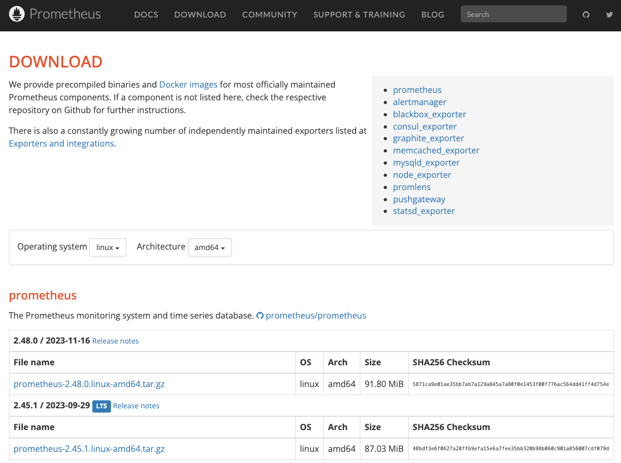Image resolution: width=621 pixels, height=463 pixels.
Task: Download prometheus-2.45.1.linux-amd64.tar.gz
Action: pos(89,449)
